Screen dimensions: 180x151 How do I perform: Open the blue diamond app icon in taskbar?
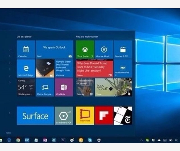coord(54,140)
